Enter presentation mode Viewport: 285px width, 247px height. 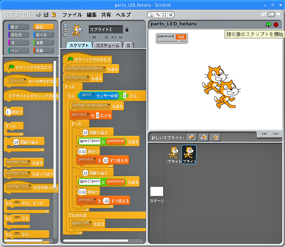[279, 15]
